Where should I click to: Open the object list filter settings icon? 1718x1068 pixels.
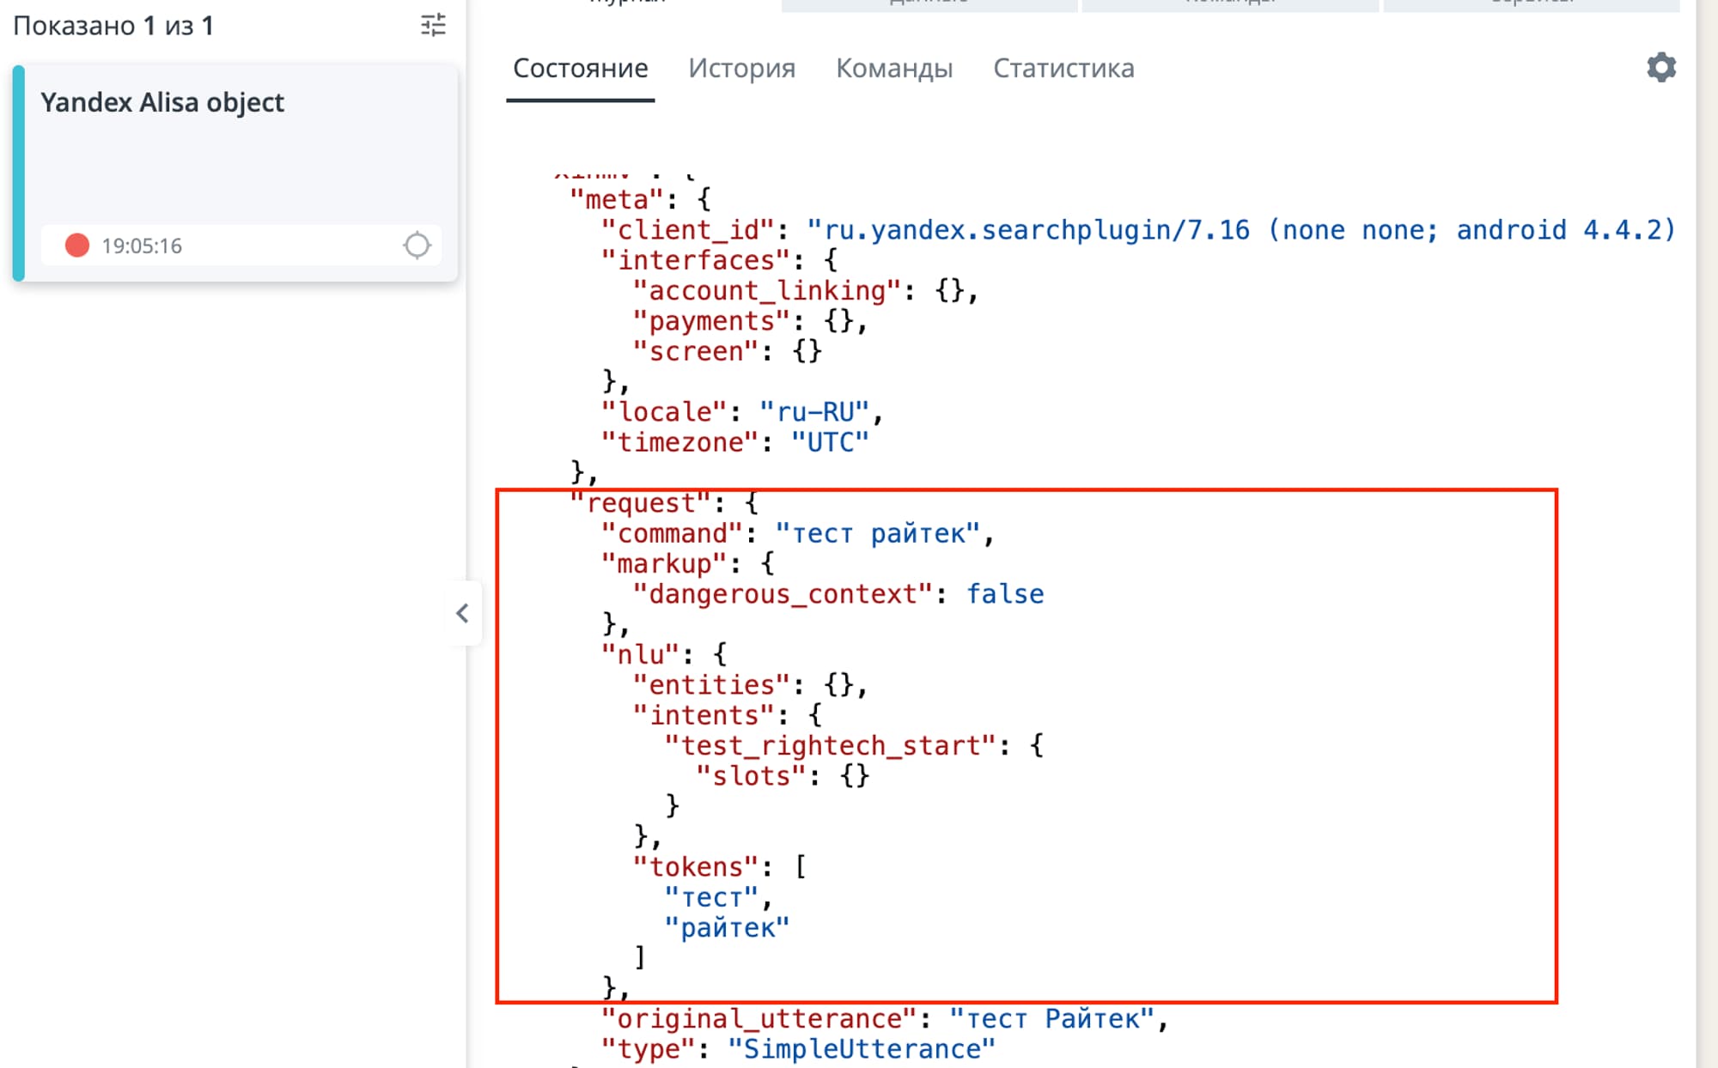pyautogui.click(x=433, y=25)
